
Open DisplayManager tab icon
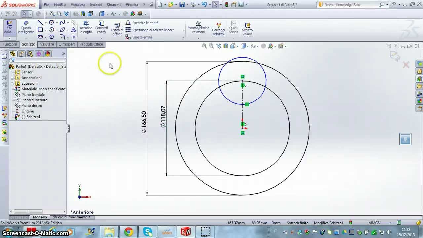coord(47,54)
